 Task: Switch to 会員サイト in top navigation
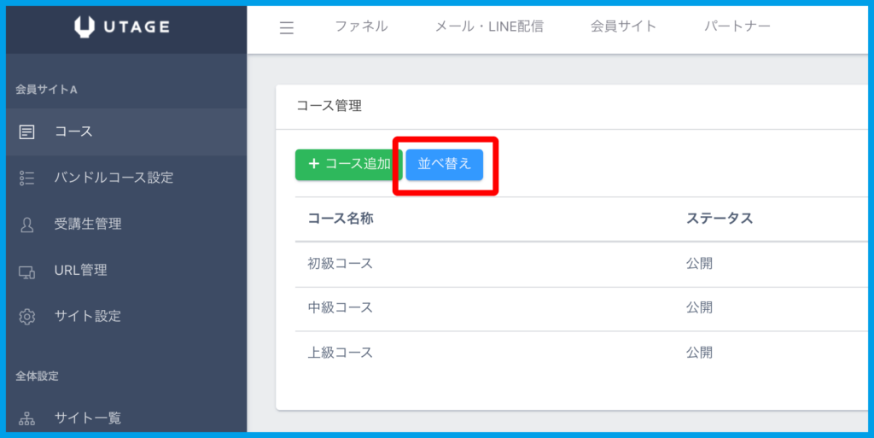pyautogui.click(x=623, y=26)
